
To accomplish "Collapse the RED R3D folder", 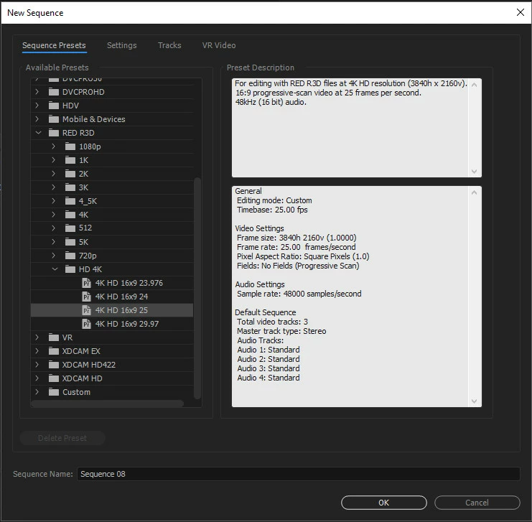I will point(38,133).
